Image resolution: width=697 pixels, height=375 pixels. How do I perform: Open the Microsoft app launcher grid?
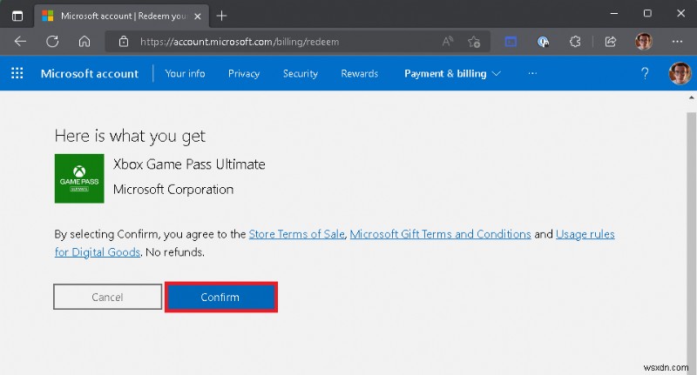pyautogui.click(x=17, y=73)
